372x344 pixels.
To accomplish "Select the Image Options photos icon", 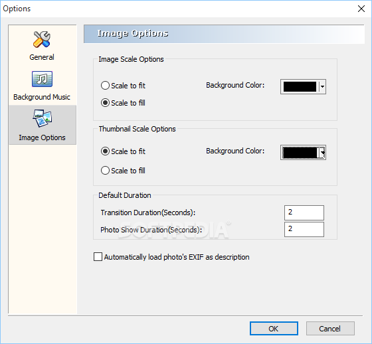I will (x=43, y=118).
